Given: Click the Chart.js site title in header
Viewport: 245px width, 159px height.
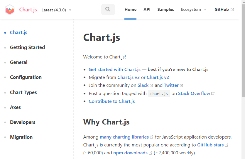Looking at the screenshot, I should [x=28, y=10].
